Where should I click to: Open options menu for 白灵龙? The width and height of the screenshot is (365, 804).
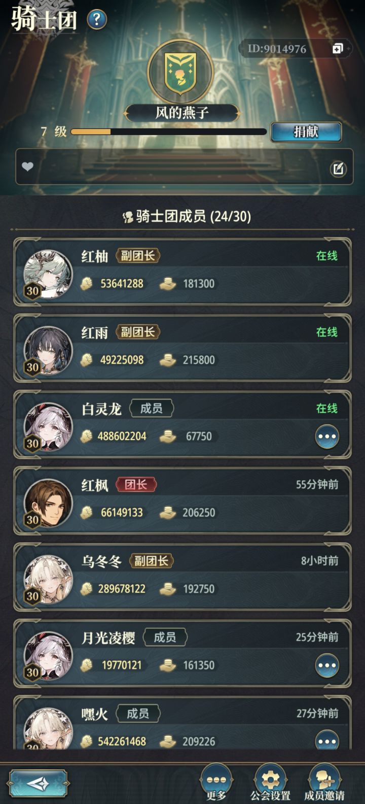tap(327, 437)
